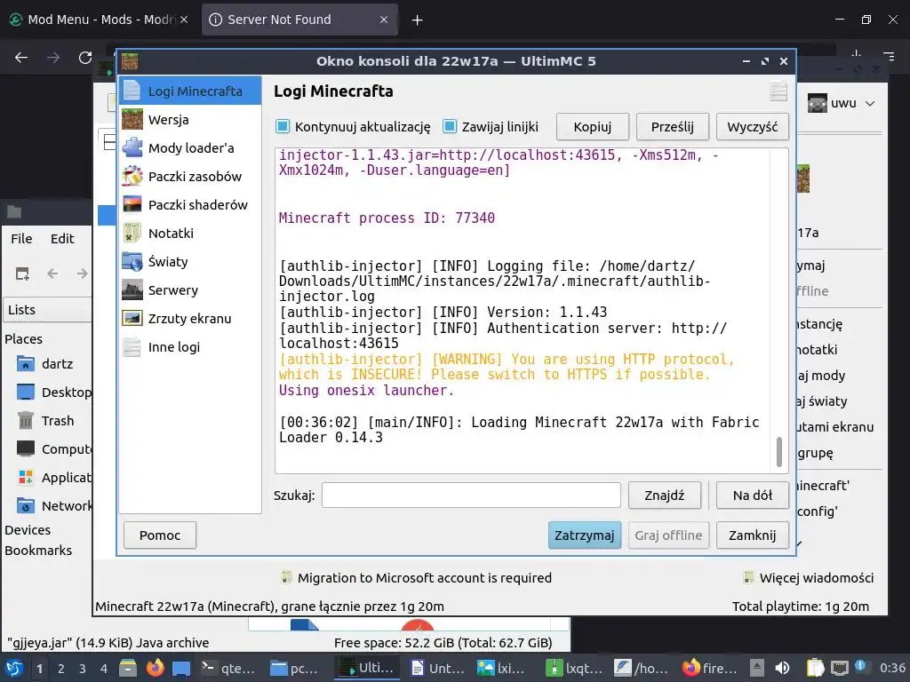Click the eject icon in system tray

coord(756,668)
